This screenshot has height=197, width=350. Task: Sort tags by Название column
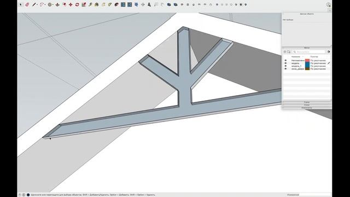click(x=295, y=57)
